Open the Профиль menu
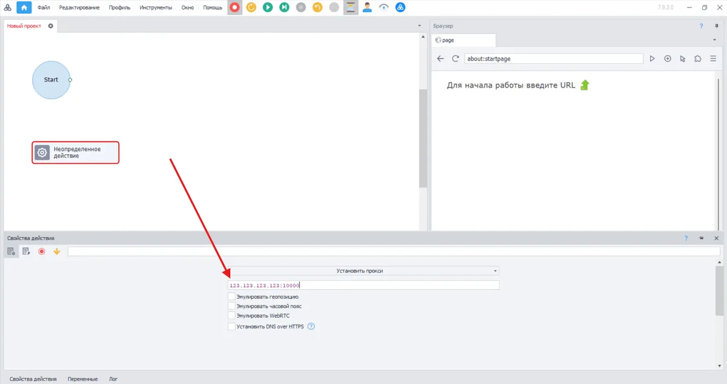The height and width of the screenshot is (384, 727). pos(120,8)
